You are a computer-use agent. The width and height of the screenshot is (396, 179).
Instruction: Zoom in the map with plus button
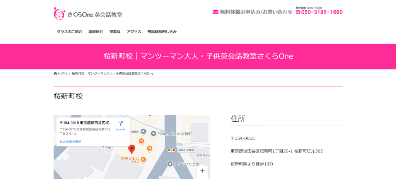202,171
